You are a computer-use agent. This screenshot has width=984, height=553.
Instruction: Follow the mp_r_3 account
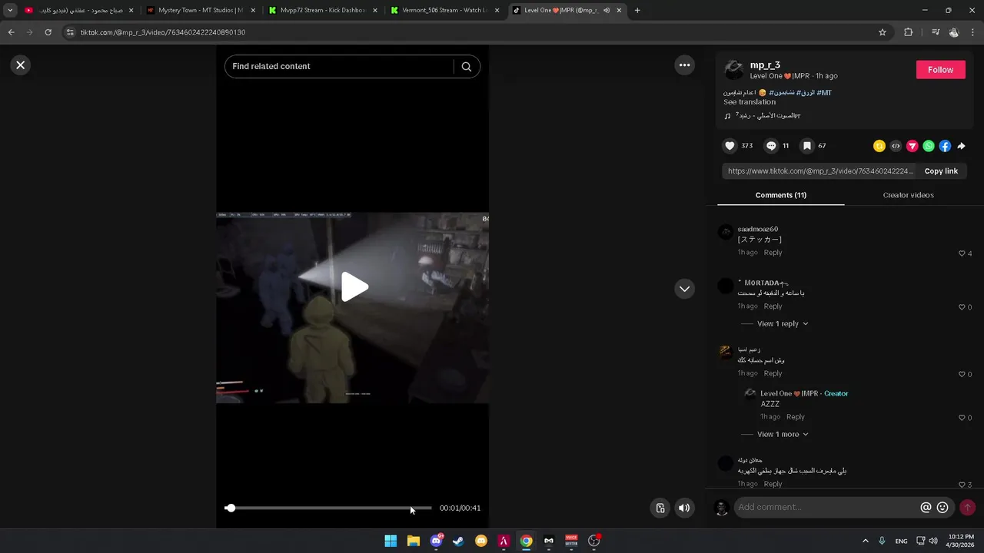coord(940,69)
